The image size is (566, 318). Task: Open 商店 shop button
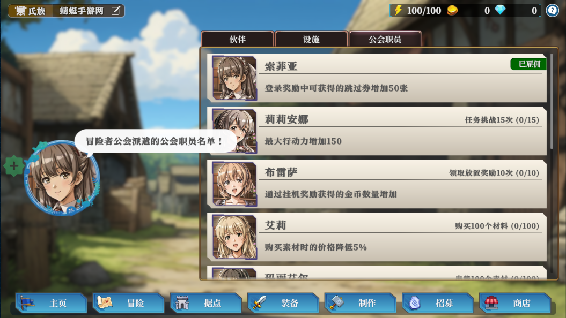tap(514, 303)
